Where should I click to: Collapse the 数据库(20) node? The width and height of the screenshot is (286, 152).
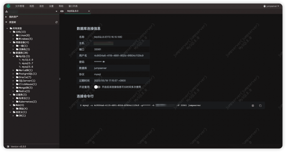10,53
